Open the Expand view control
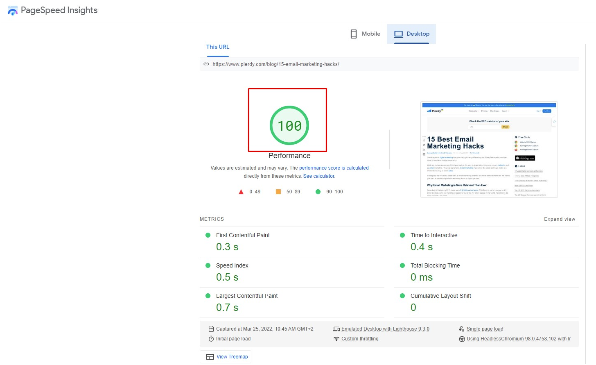The image size is (596, 365). click(x=560, y=219)
